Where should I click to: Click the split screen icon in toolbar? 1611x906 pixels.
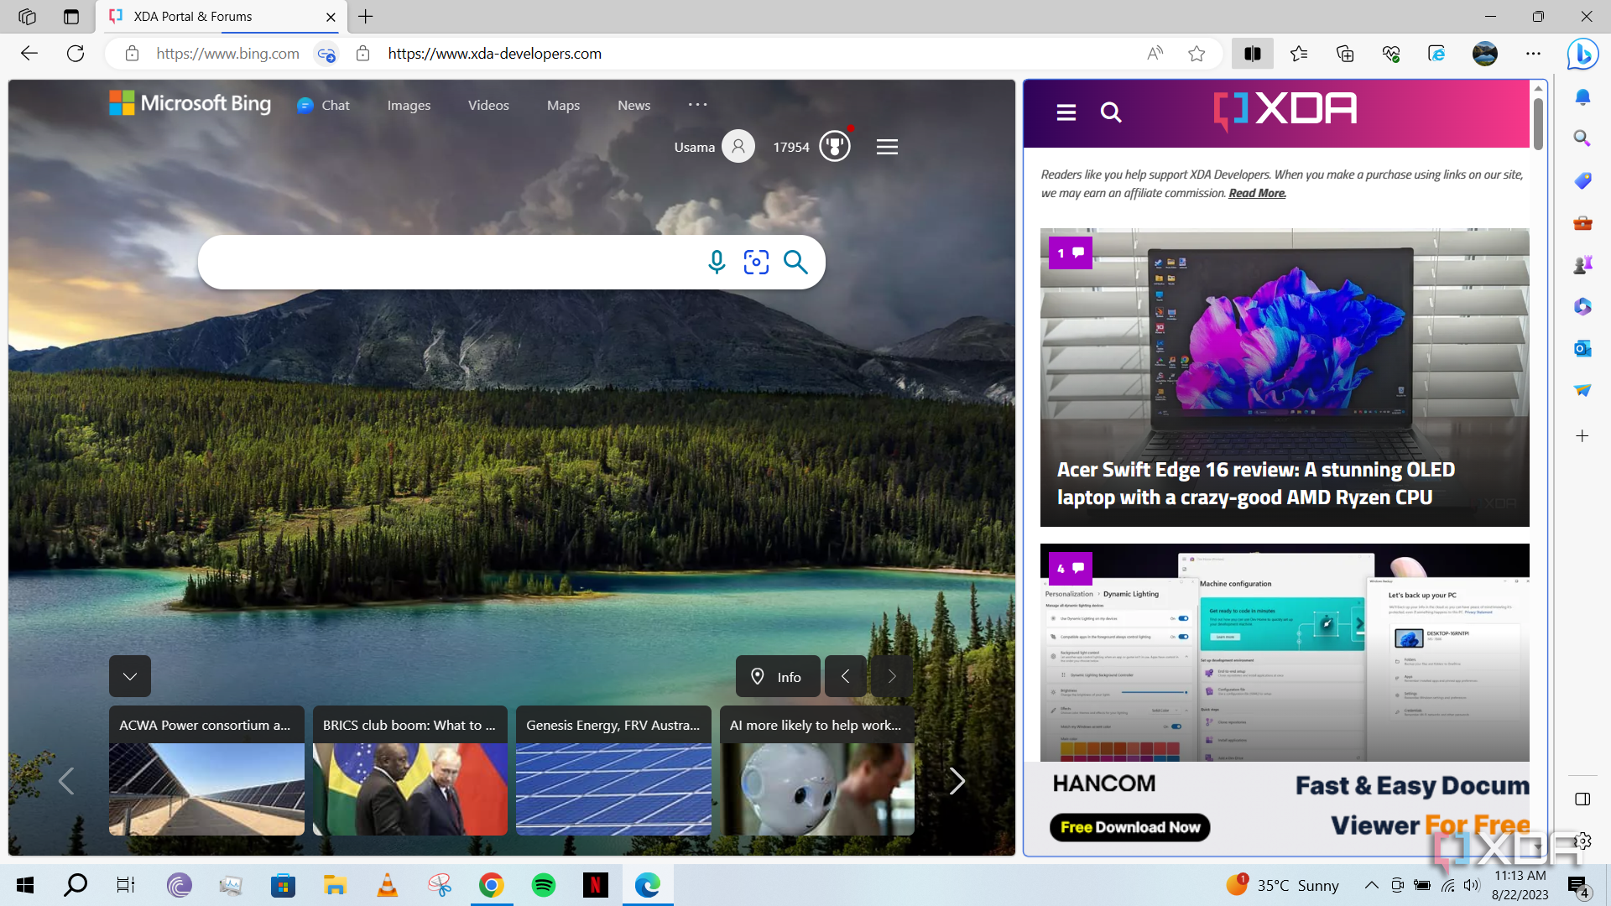tap(1253, 54)
